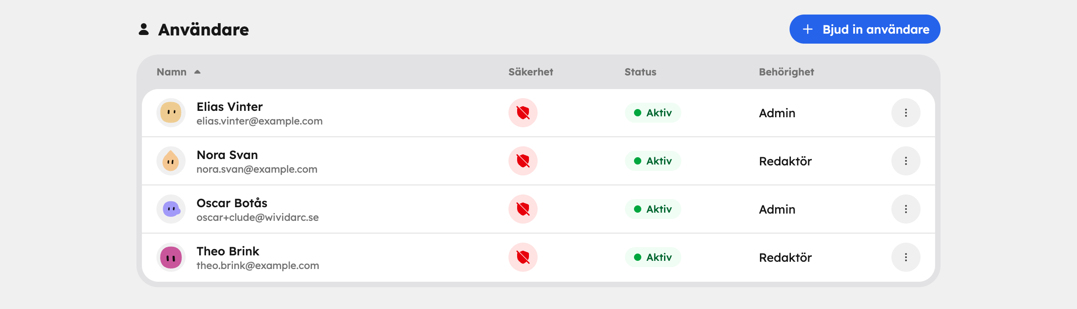Open the three-dot menu for Oscar Botås
This screenshot has width=1077, height=309.
906,209
